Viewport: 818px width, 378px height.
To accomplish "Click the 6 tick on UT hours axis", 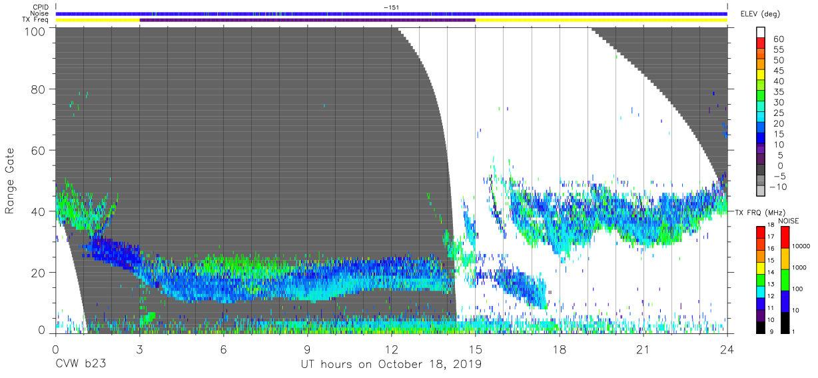I will pos(223,349).
